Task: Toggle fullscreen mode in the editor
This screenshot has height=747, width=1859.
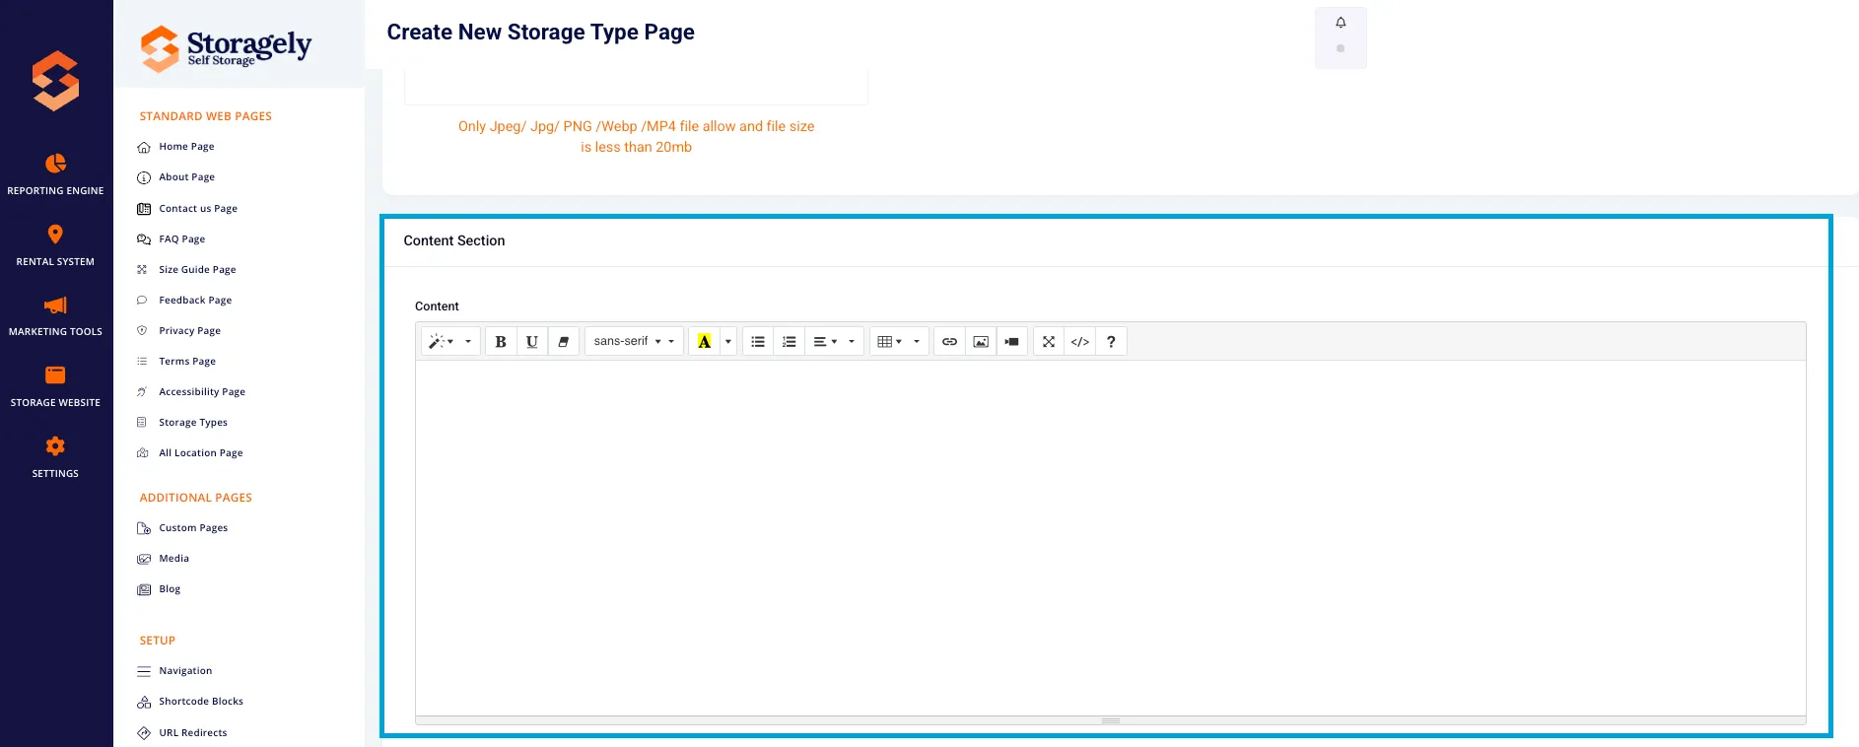Action: pyautogui.click(x=1049, y=341)
